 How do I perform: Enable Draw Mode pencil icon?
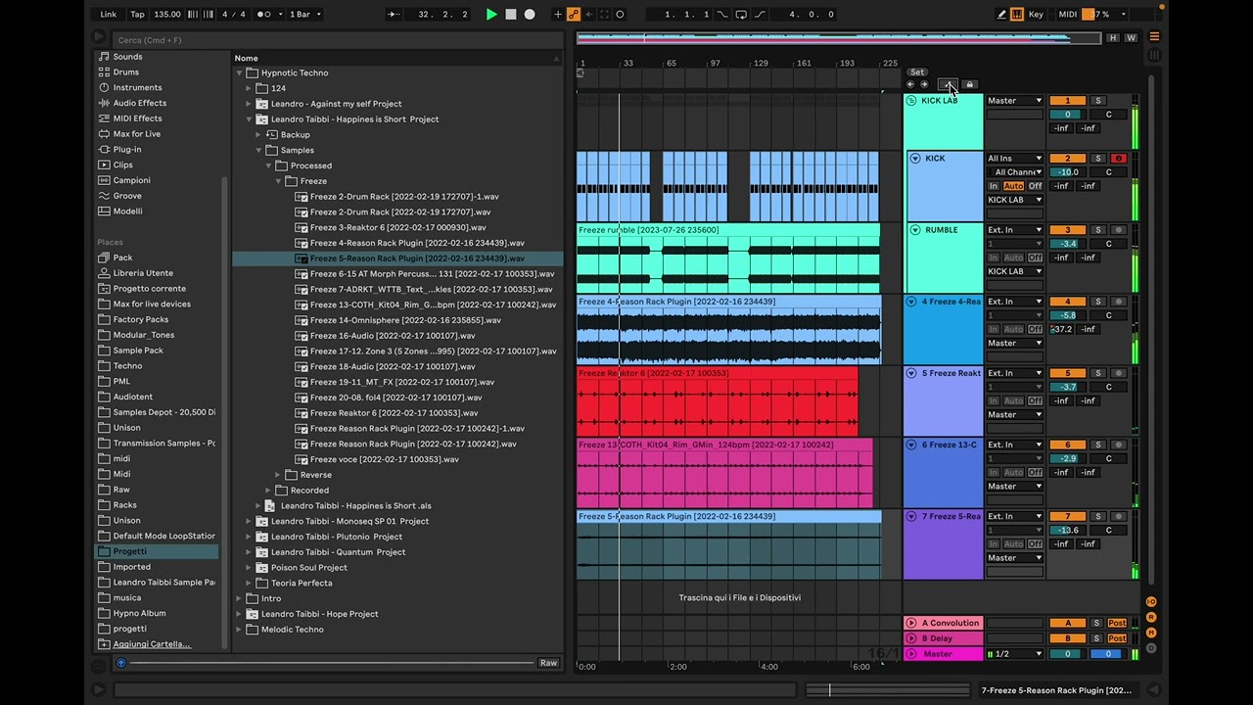coord(1000,15)
